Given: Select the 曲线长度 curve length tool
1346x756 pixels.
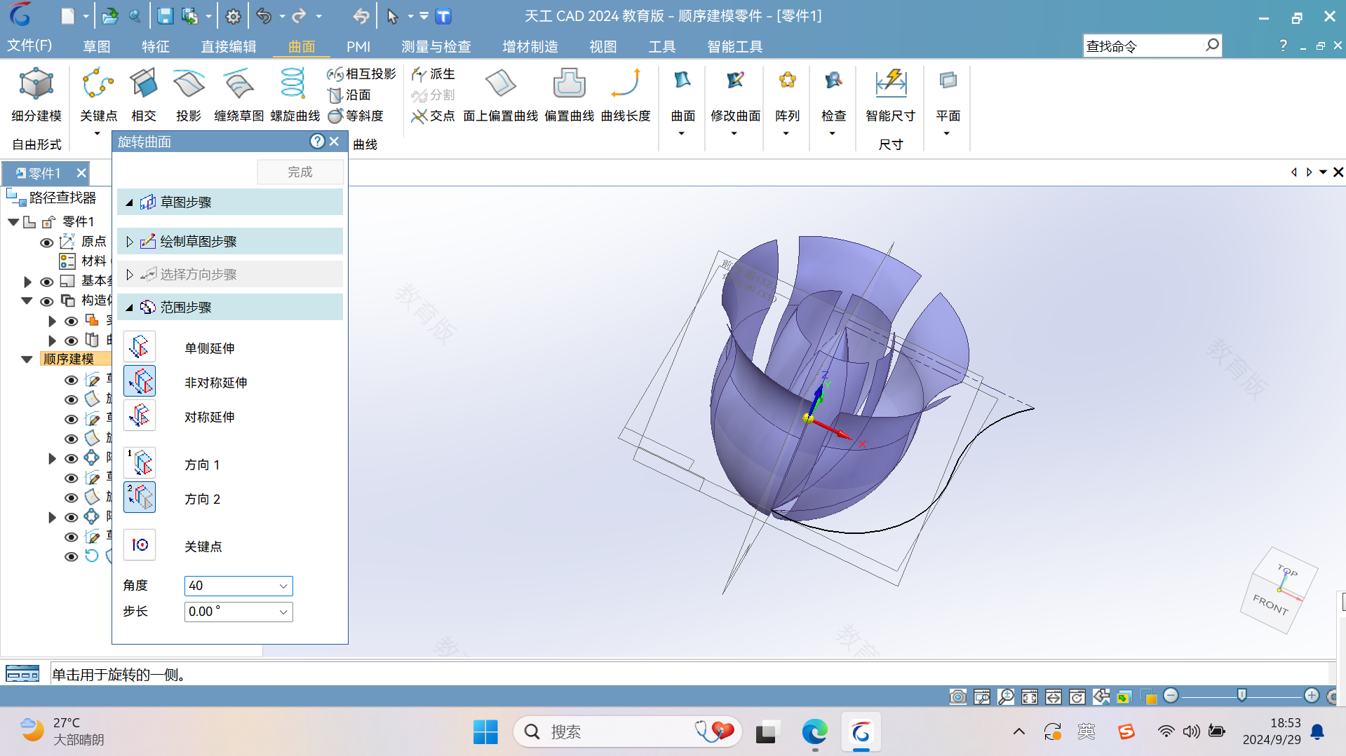Looking at the screenshot, I should pos(626,95).
